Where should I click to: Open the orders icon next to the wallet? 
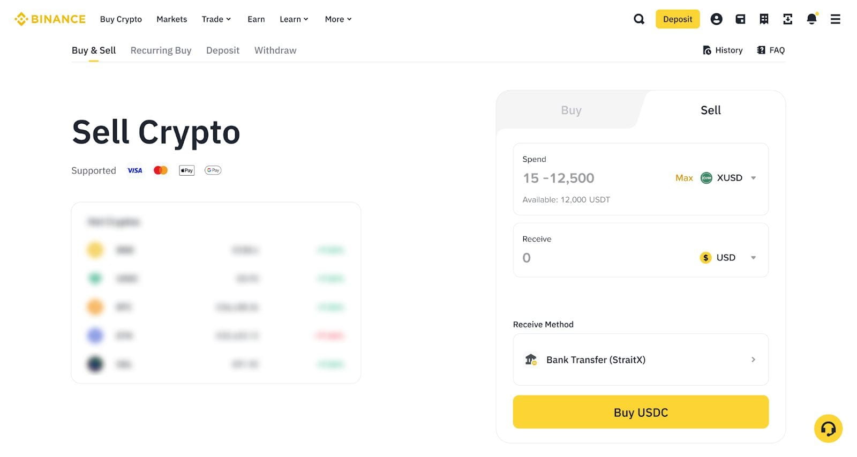764,19
